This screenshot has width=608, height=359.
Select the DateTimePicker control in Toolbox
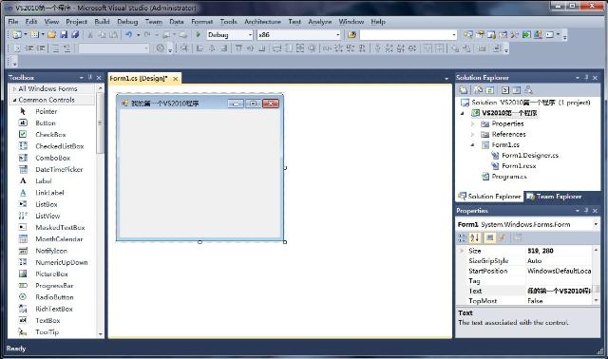click(x=51, y=169)
